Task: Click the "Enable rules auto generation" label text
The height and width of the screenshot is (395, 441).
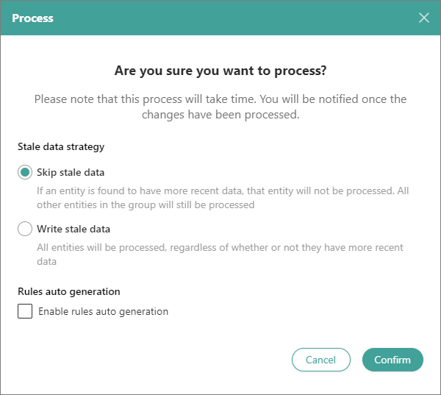Action: (103, 311)
